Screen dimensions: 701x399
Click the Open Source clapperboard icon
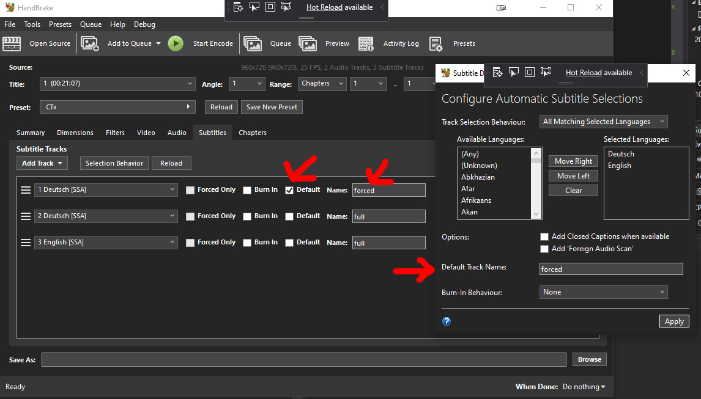12,44
